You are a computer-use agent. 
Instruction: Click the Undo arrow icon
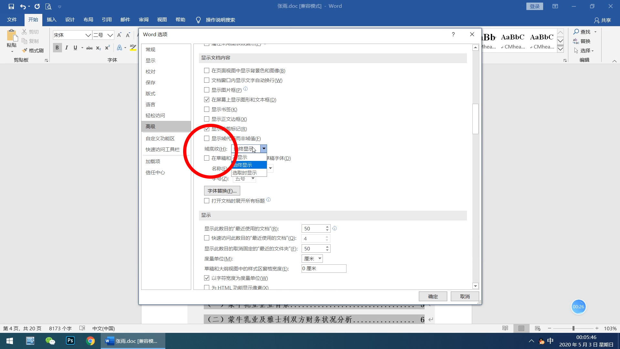23,6
